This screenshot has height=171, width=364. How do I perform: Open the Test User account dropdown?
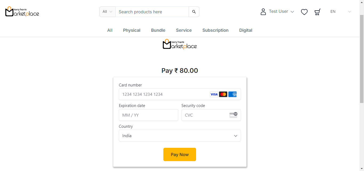(x=281, y=11)
